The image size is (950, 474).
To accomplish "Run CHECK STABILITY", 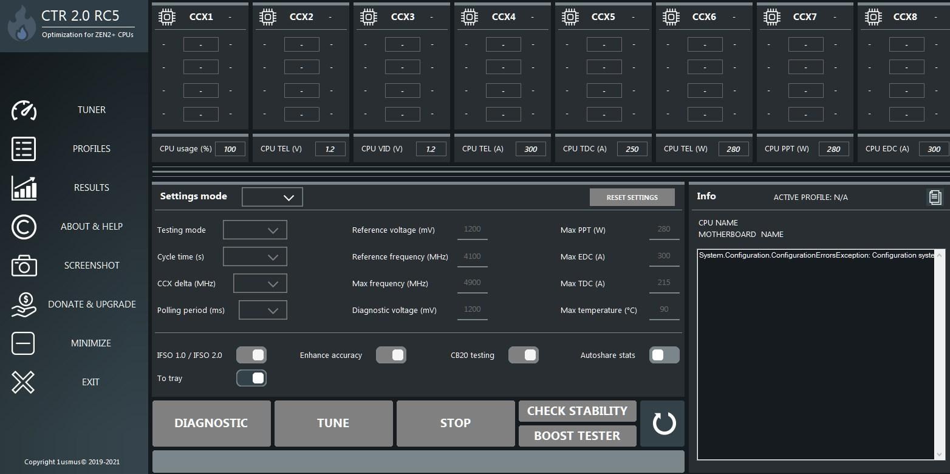I will (x=577, y=411).
